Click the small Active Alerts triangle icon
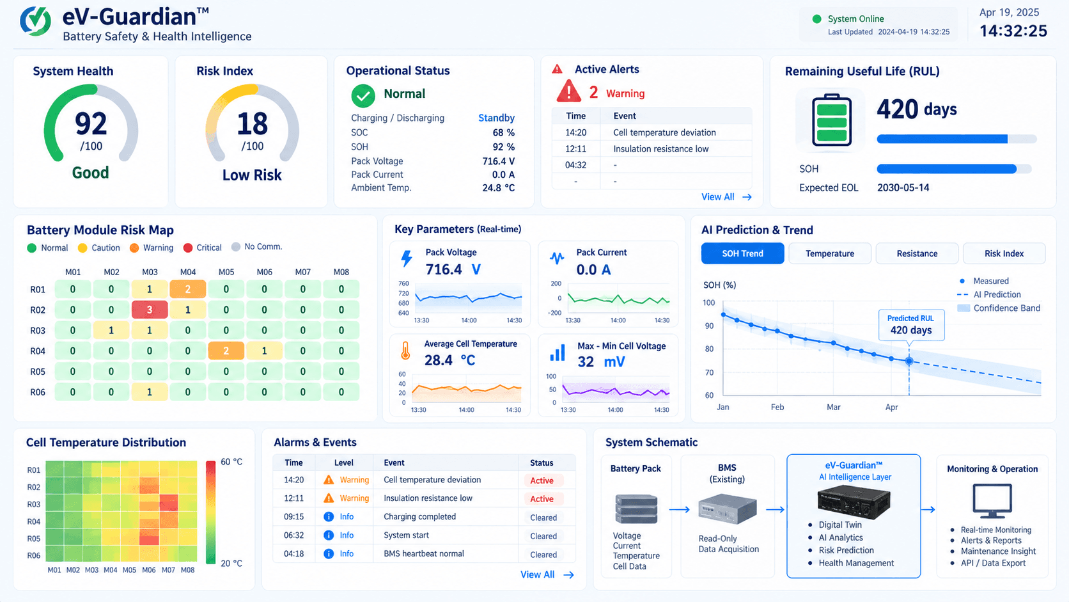 (x=558, y=69)
